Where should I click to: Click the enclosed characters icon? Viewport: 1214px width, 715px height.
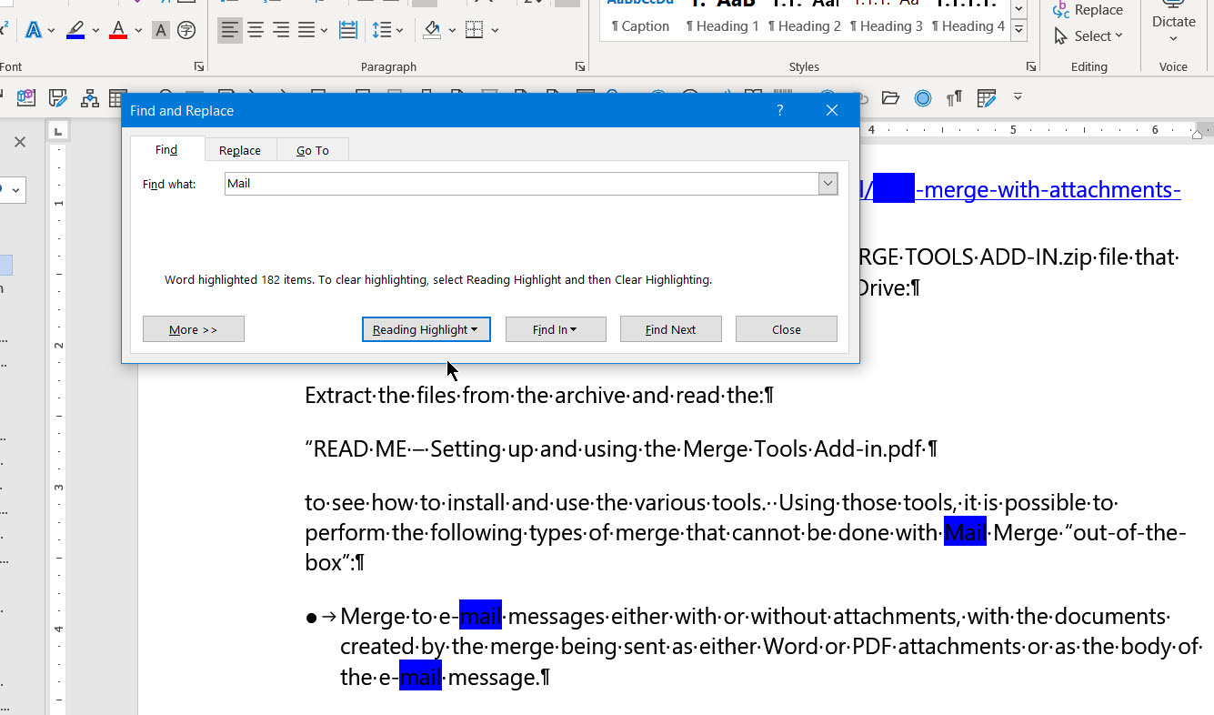[x=186, y=30]
